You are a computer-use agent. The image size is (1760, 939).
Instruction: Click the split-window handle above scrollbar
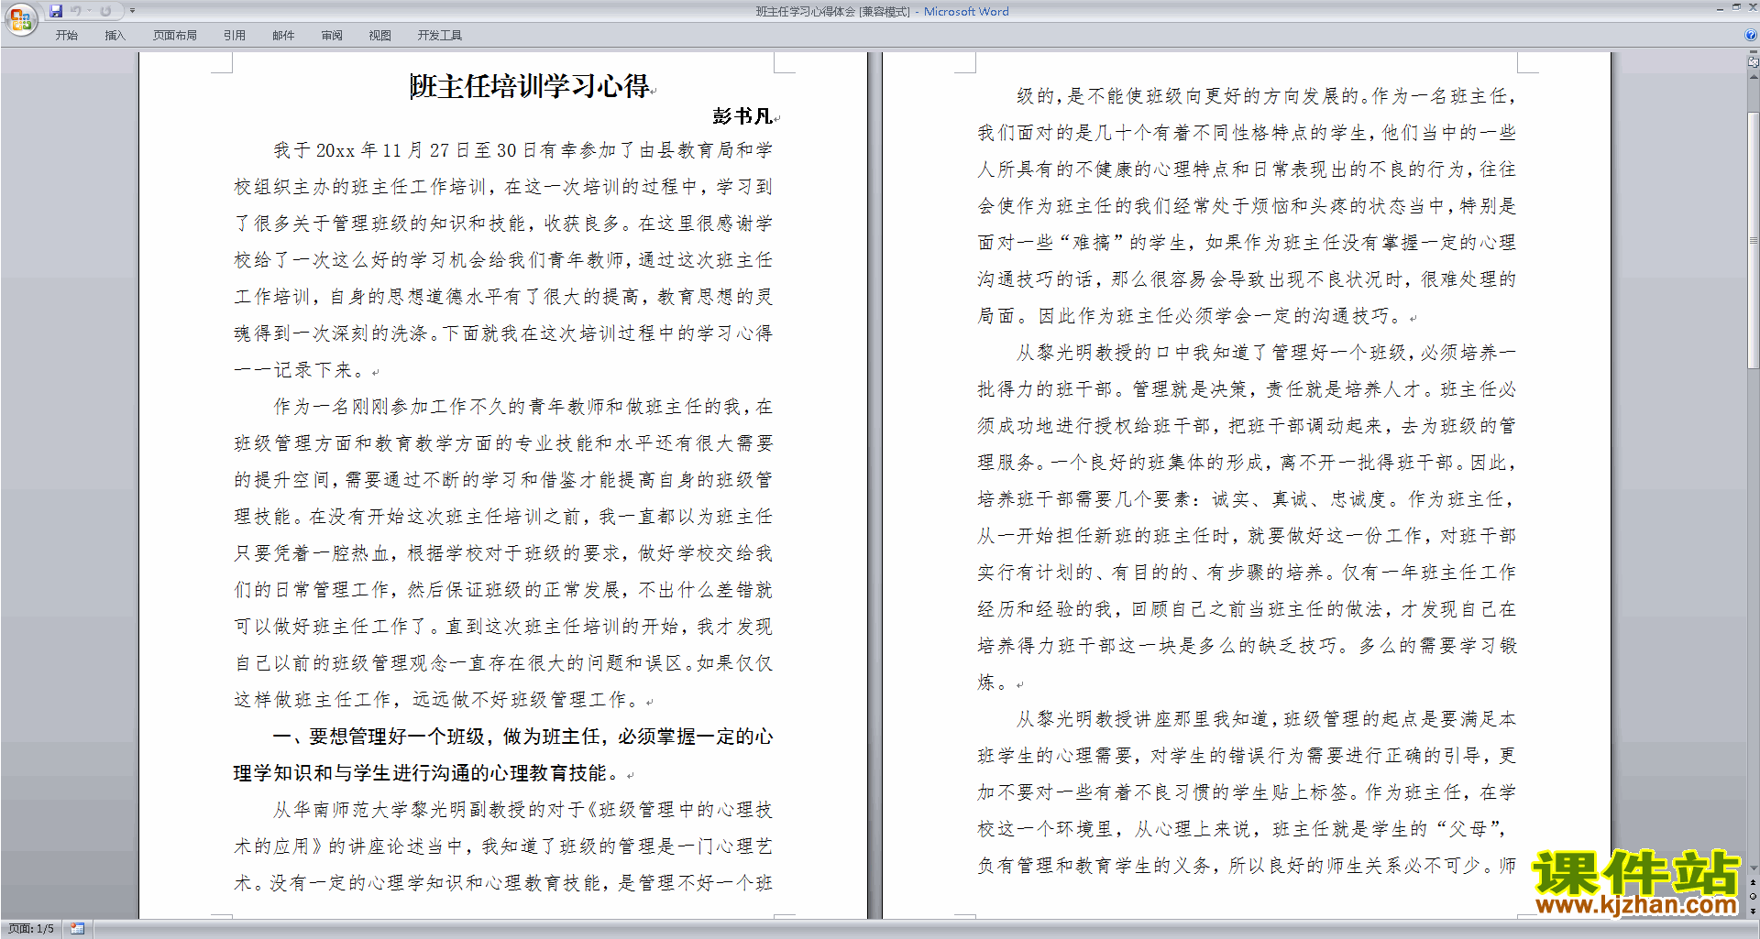tap(1753, 53)
